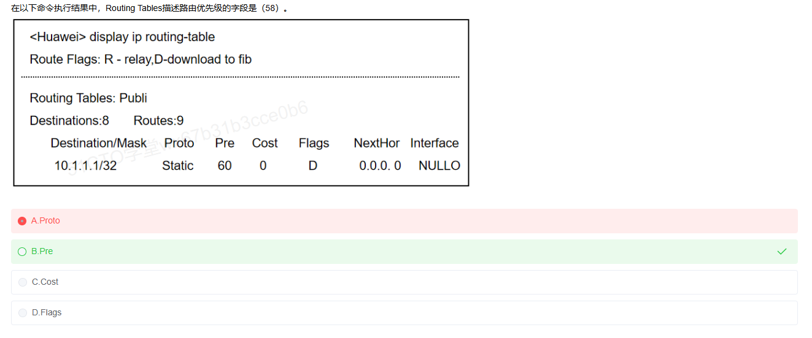The width and height of the screenshot is (812, 338).
Task: Click the preference value 60 in the table
Action: click(x=225, y=166)
